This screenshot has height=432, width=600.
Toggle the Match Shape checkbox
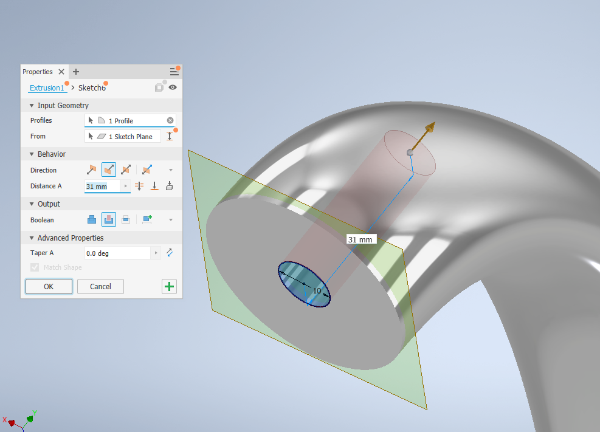click(34, 267)
